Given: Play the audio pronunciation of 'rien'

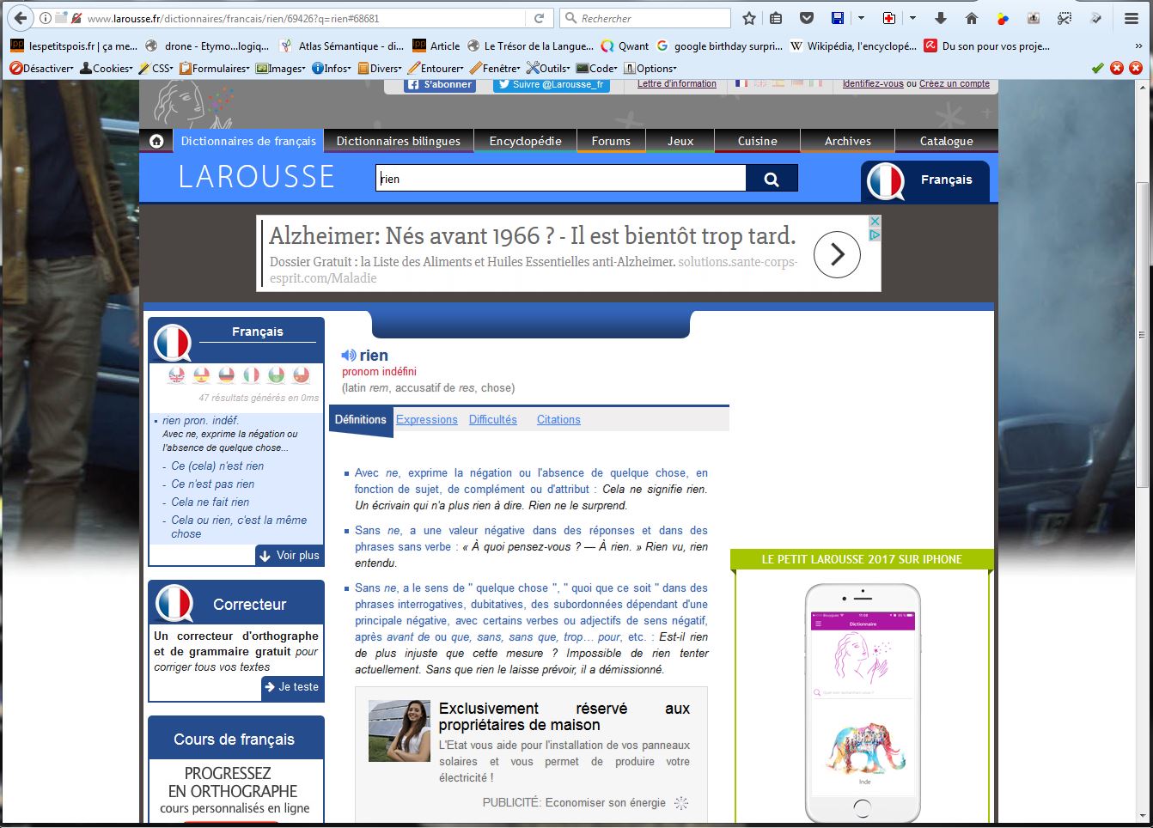Looking at the screenshot, I should [348, 356].
